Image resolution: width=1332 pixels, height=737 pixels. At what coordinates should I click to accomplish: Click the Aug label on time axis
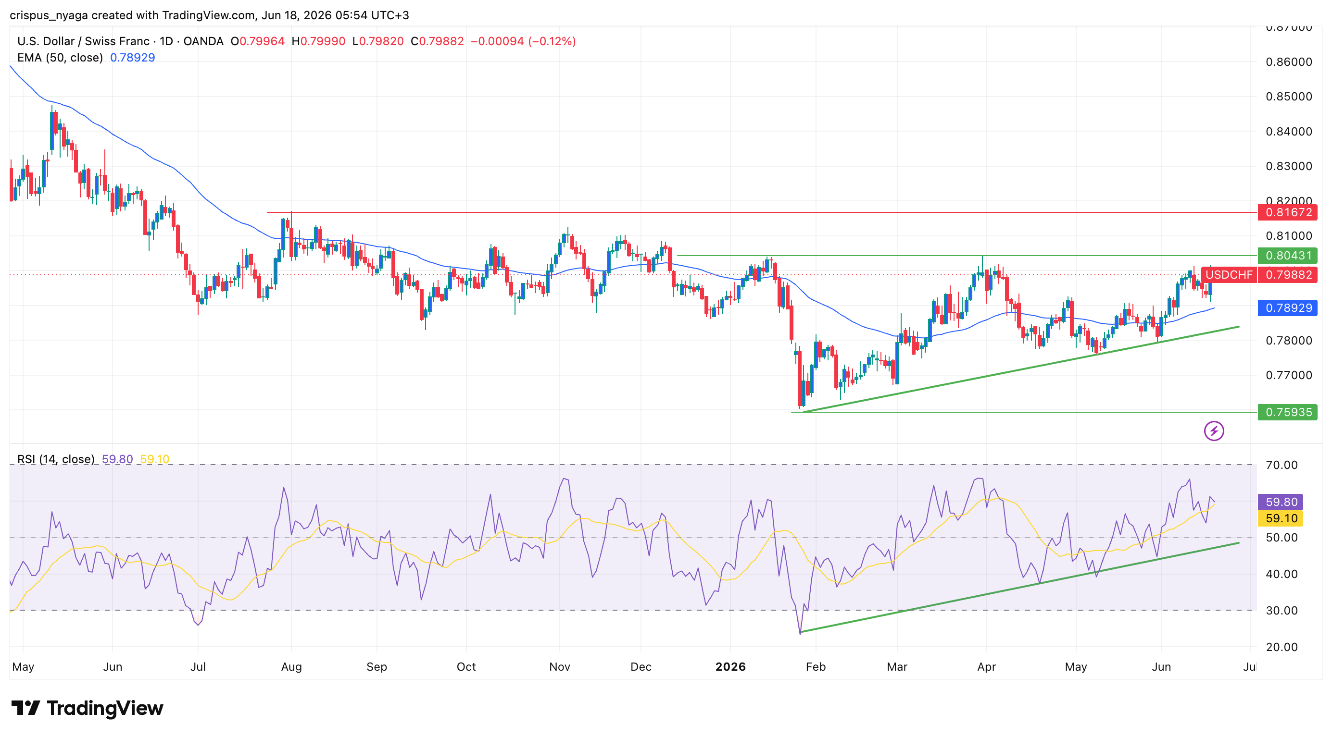coord(291,667)
